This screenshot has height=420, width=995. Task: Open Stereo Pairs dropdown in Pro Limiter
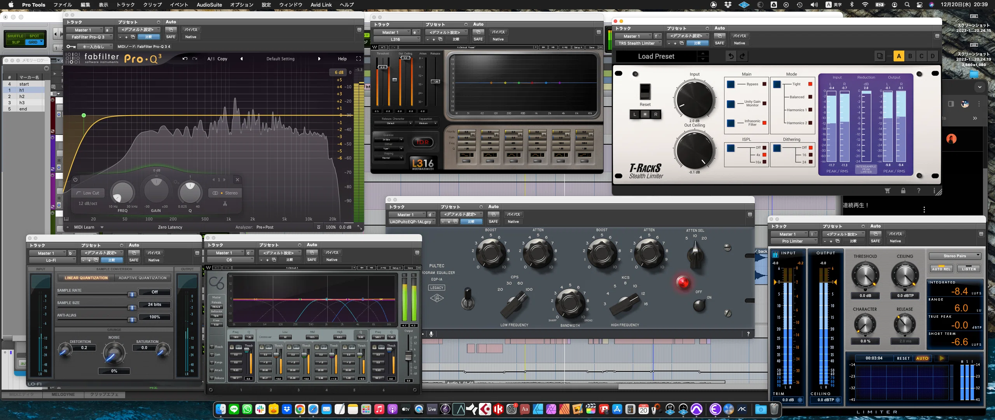[955, 256]
